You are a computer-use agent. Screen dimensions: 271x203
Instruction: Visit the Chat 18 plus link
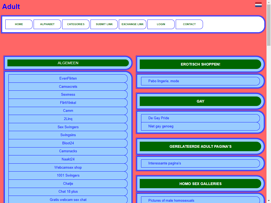pyautogui.click(x=68, y=191)
